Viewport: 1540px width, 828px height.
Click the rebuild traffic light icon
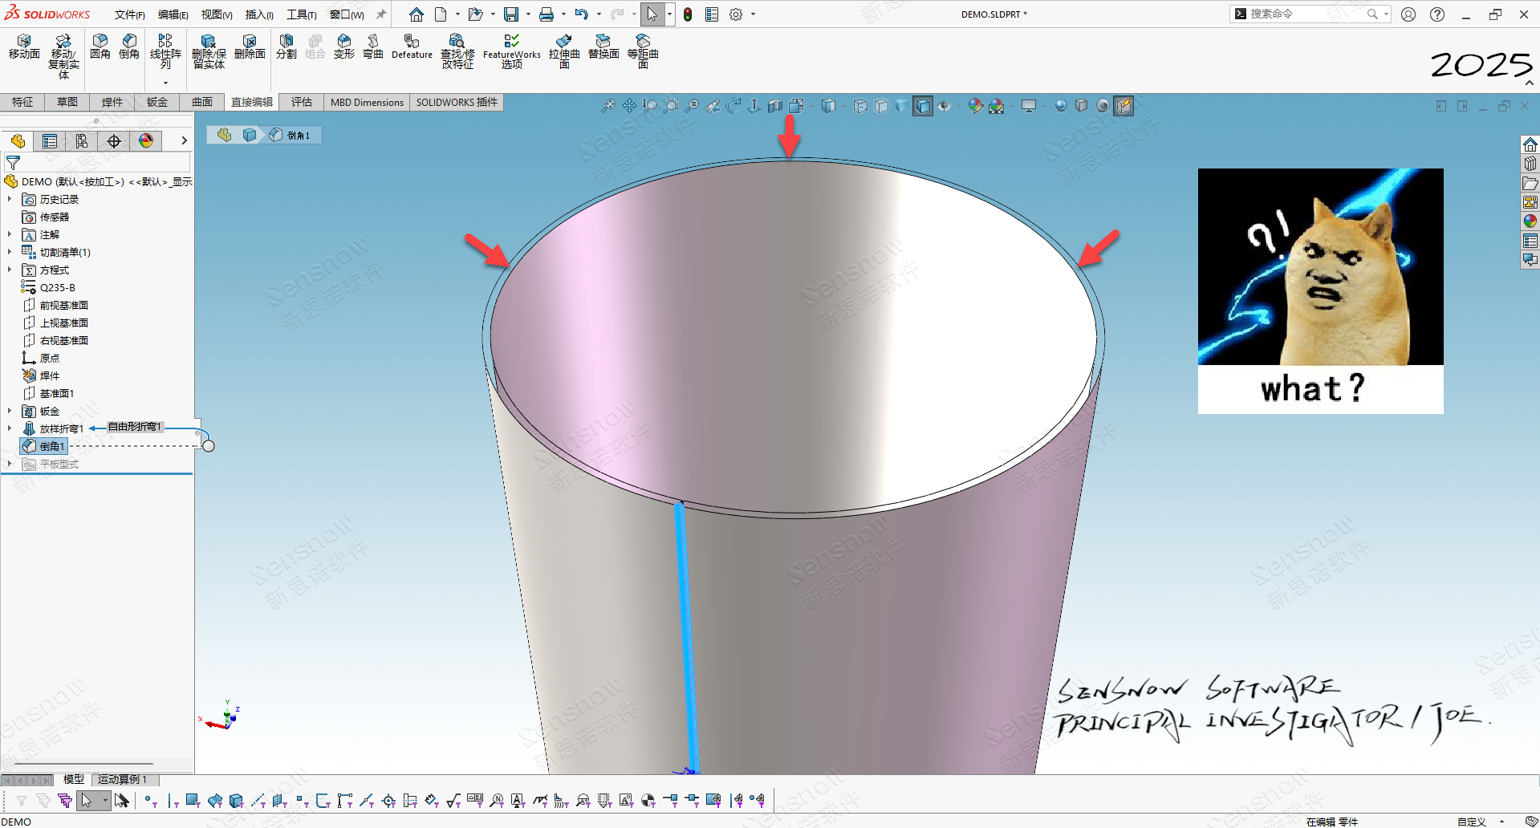pos(688,14)
